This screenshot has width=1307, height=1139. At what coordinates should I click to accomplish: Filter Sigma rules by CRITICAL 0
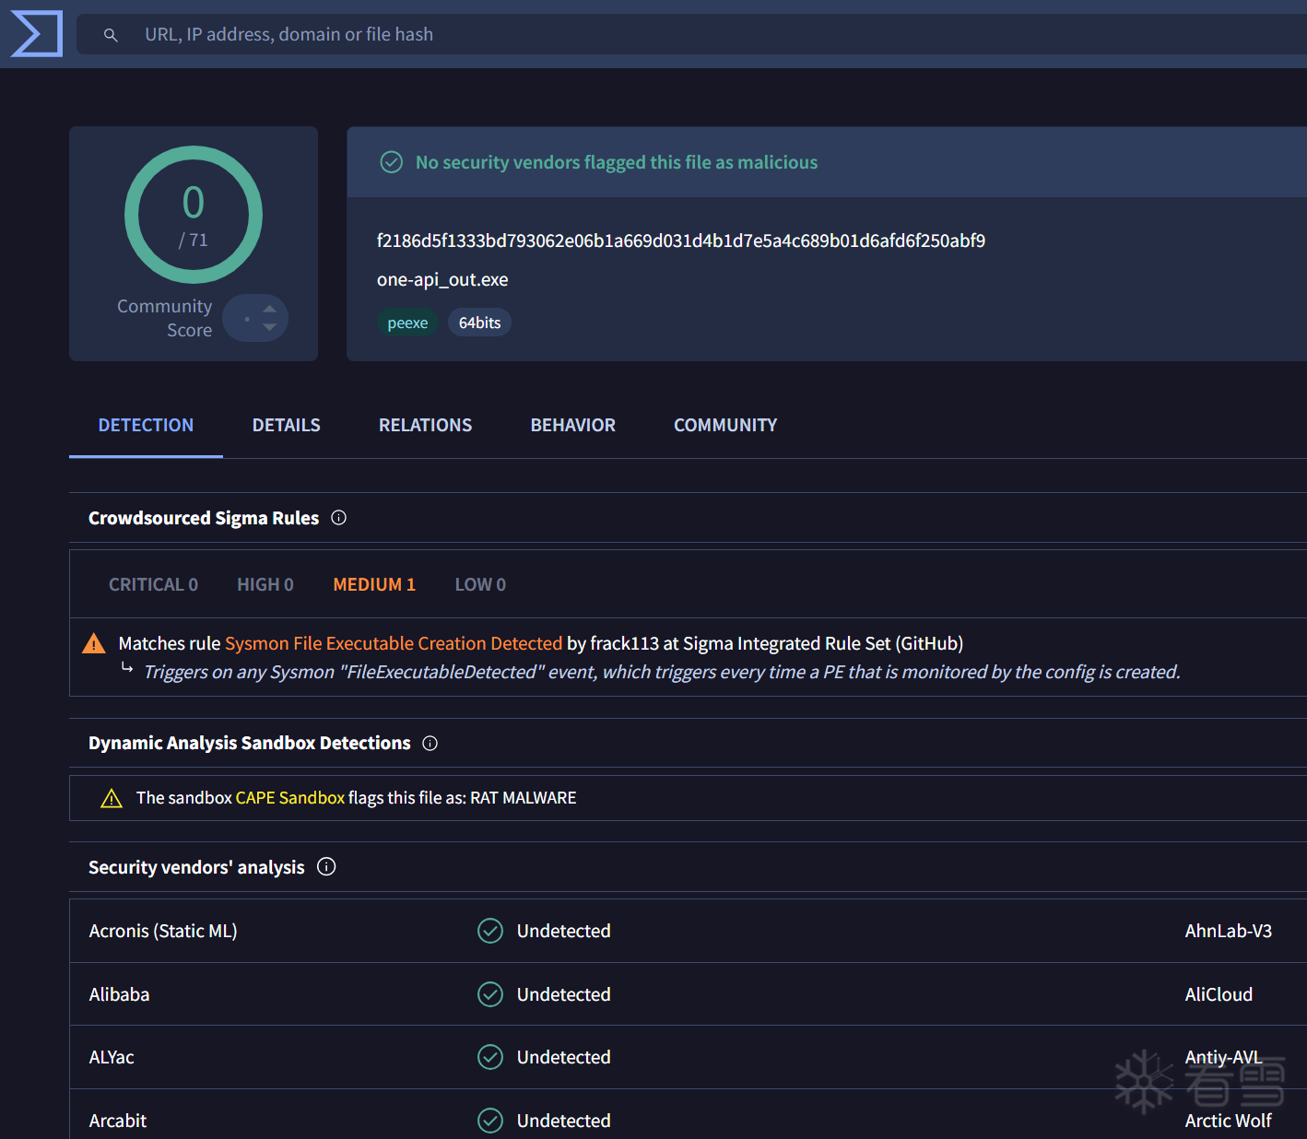153,584
